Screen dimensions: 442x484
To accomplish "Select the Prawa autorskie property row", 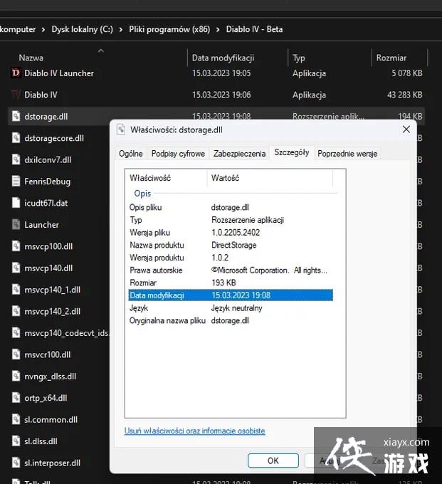I will click(231, 270).
